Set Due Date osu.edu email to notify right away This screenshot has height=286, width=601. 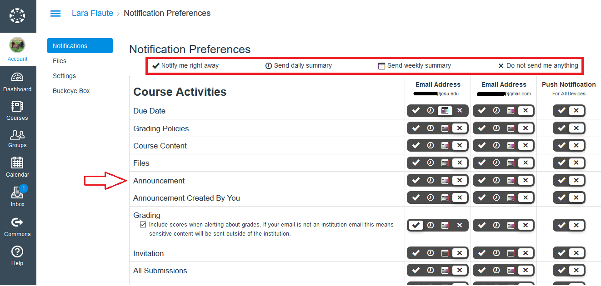click(x=416, y=110)
